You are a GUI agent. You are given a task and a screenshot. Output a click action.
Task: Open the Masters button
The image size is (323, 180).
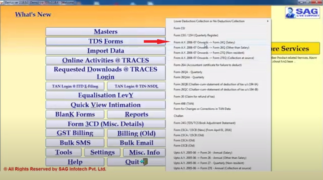click(105, 32)
